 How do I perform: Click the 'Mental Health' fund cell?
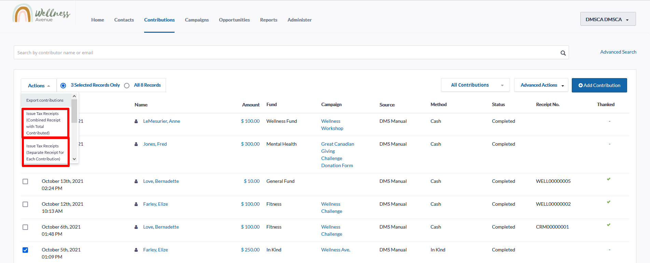281,144
